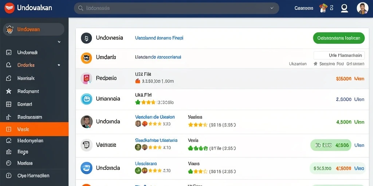Click the search magnifier icon
The height and width of the screenshot is (186, 373).
pos(81,8)
